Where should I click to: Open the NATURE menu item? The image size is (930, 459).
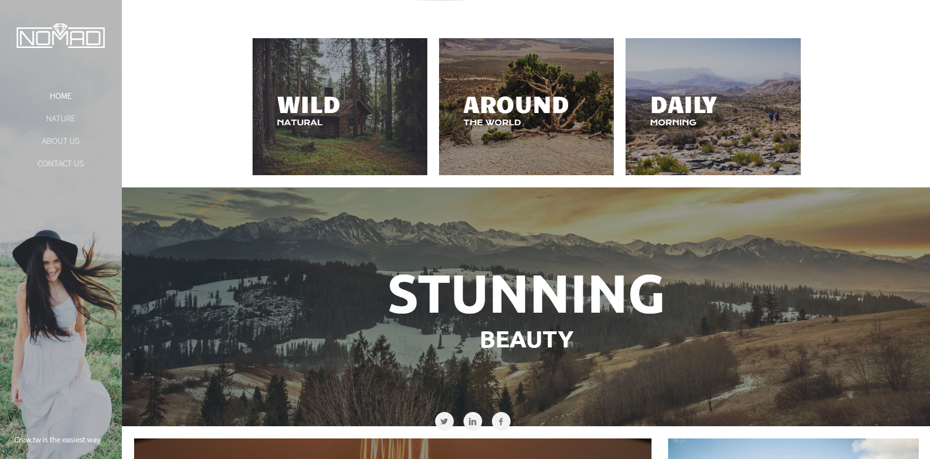coord(61,118)
